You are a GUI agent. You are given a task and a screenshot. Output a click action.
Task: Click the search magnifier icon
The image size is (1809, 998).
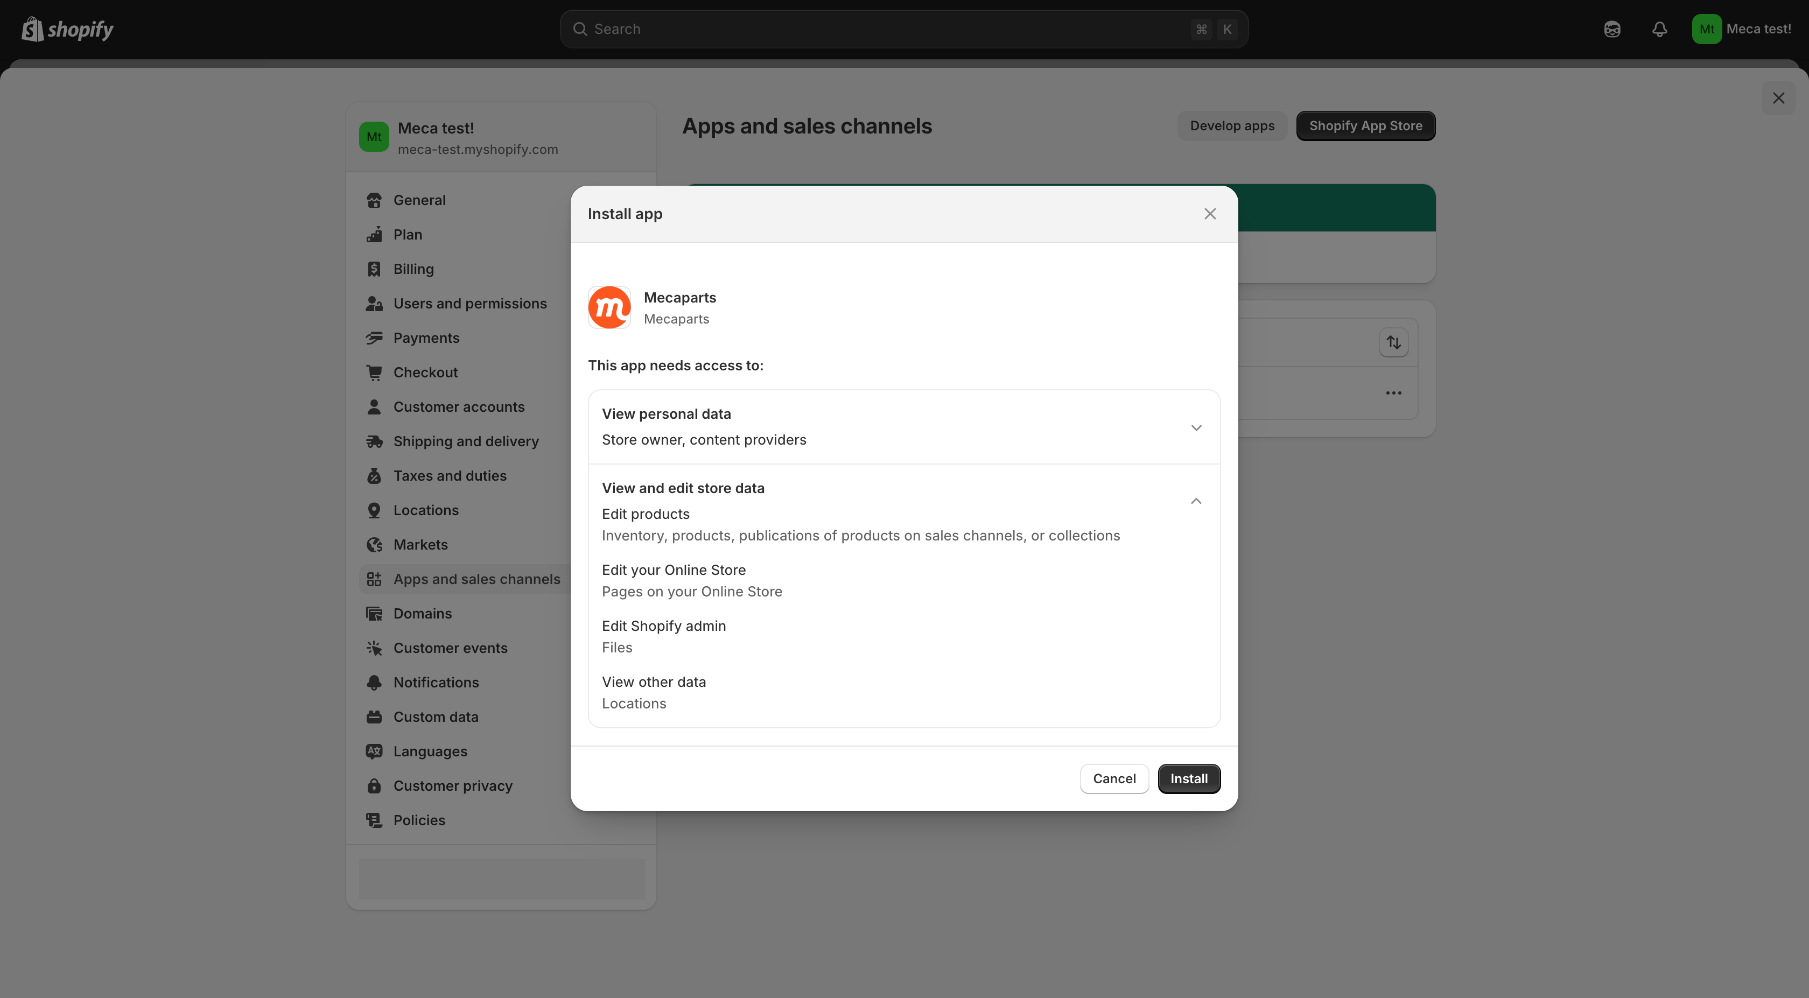coord(580,29)
